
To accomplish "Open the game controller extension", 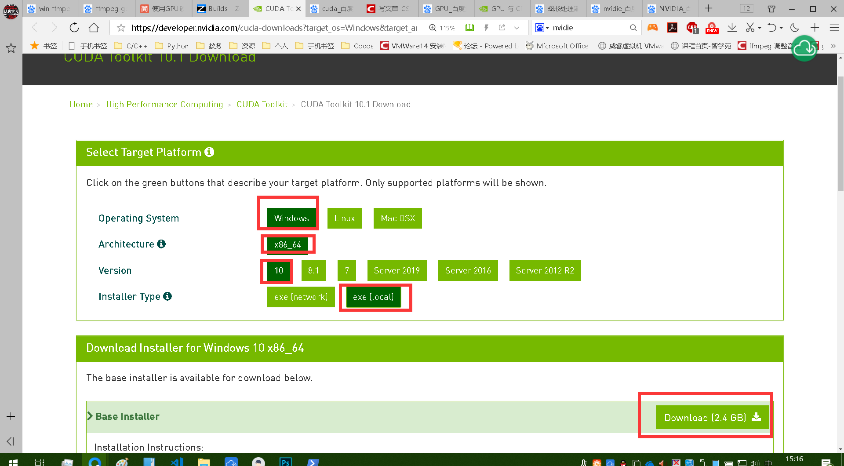I will tap(652, 28).
